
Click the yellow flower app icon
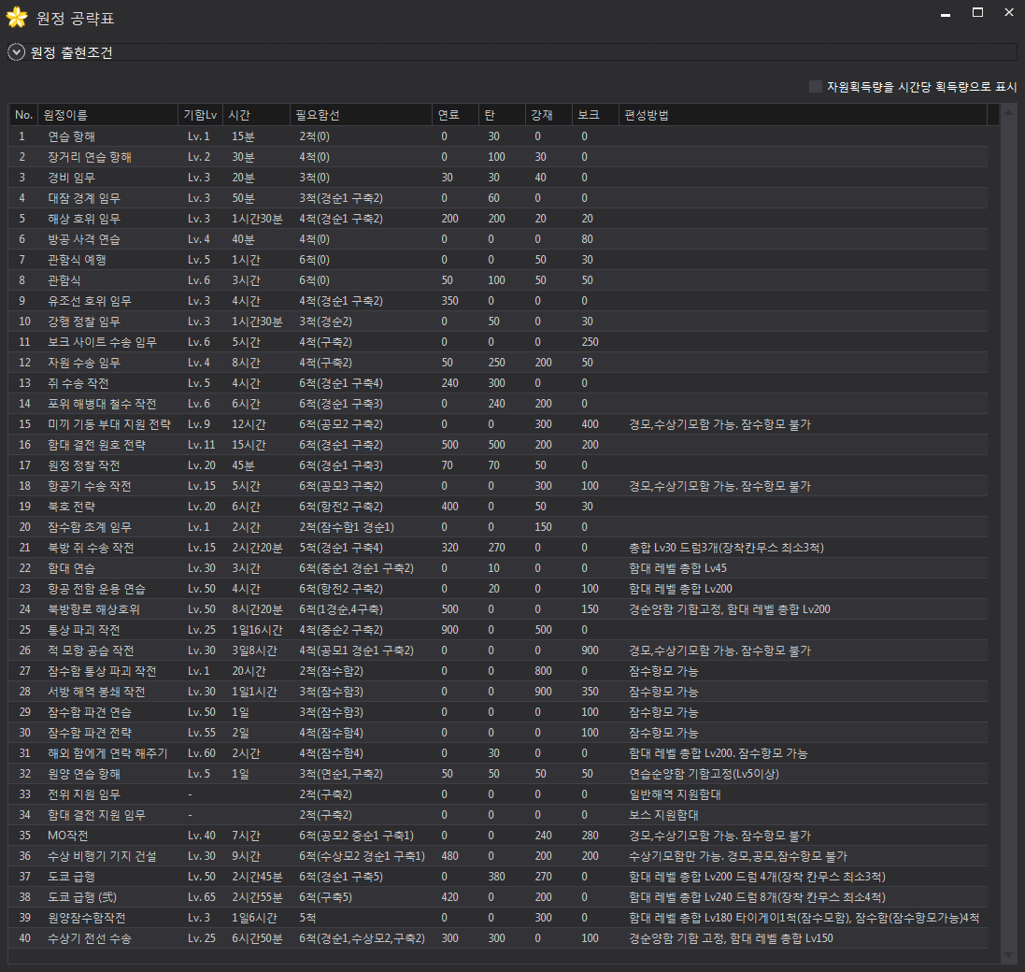point(16,17)
